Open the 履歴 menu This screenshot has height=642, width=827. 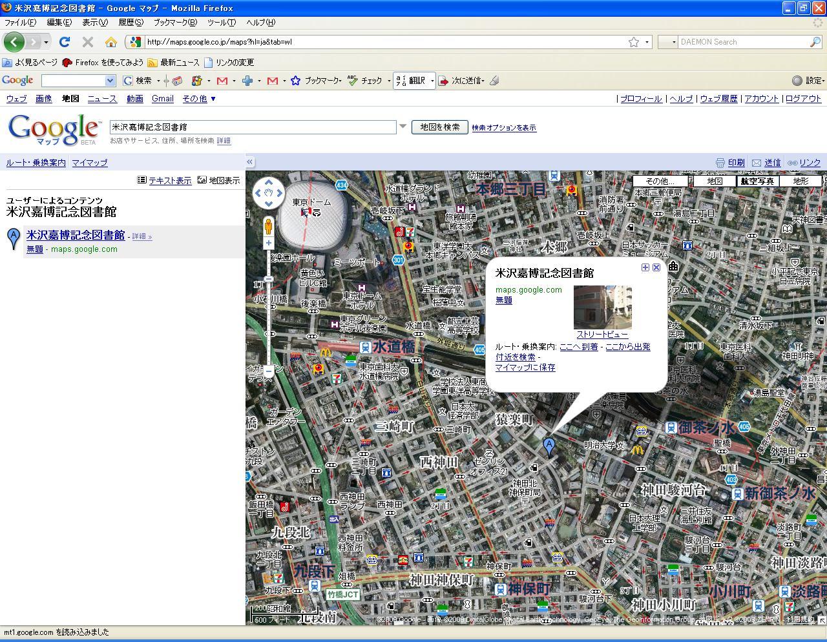tap(131, 23)
